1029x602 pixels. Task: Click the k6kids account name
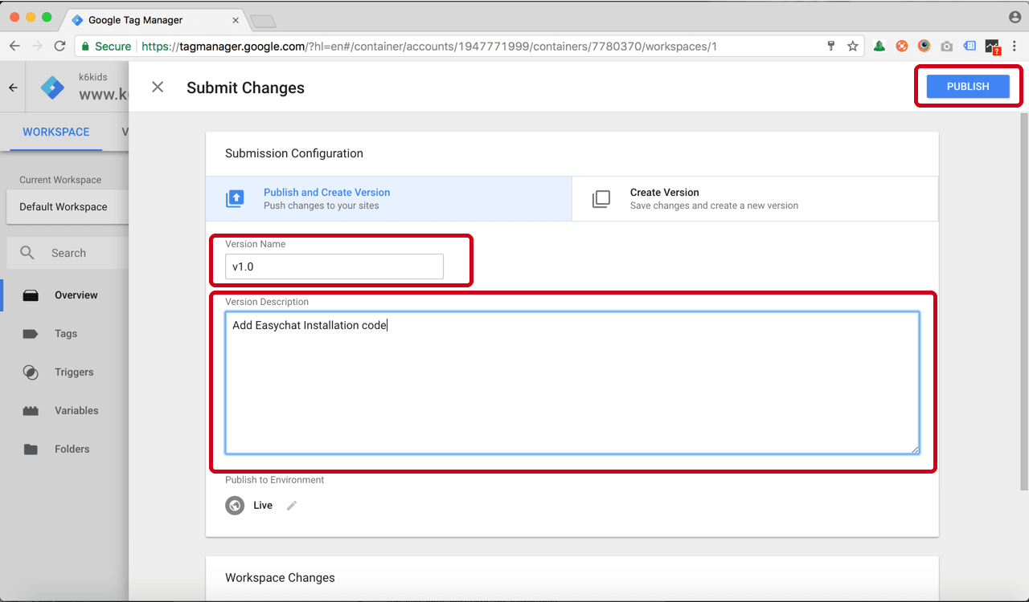pyautogui.click(x=93, y=77)
